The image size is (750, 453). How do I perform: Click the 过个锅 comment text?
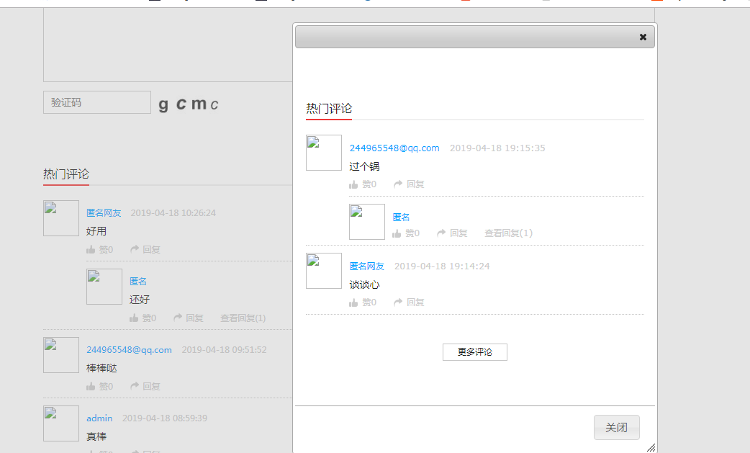pyautogui.click(x=364, y=166)
